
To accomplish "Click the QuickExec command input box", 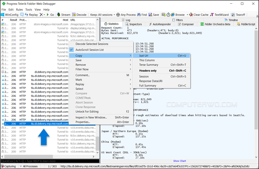I will (50, 161).
